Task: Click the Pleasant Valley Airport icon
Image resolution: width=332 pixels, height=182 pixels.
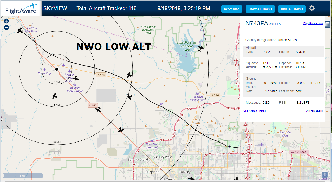Action: (198, 93)
